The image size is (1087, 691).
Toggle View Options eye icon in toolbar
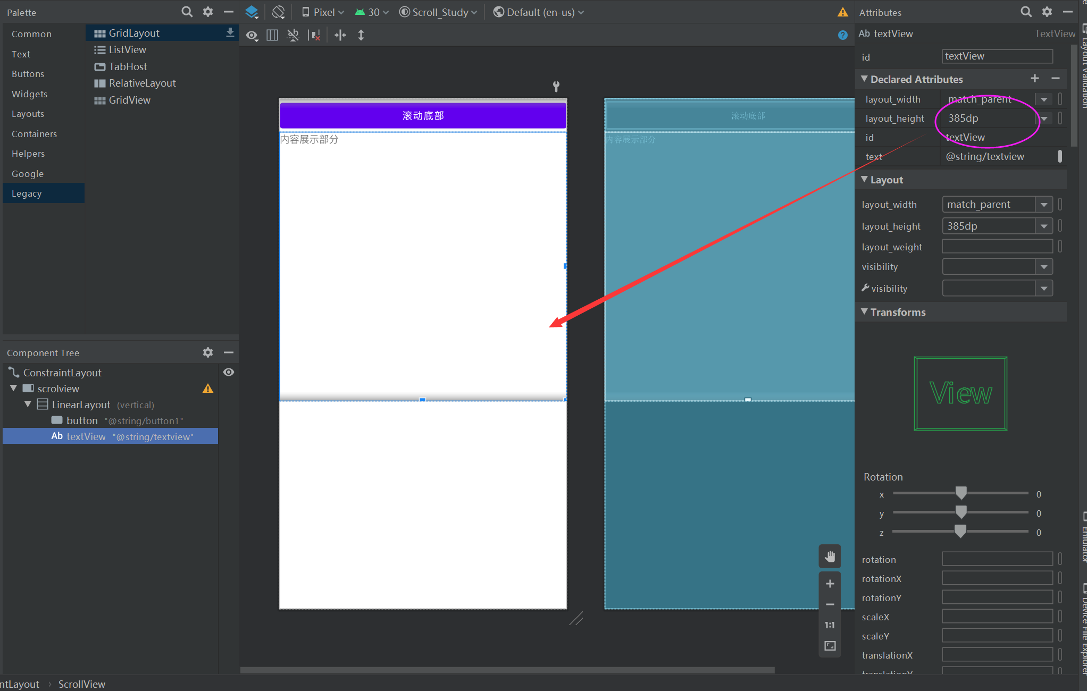[x=252, y=36]
